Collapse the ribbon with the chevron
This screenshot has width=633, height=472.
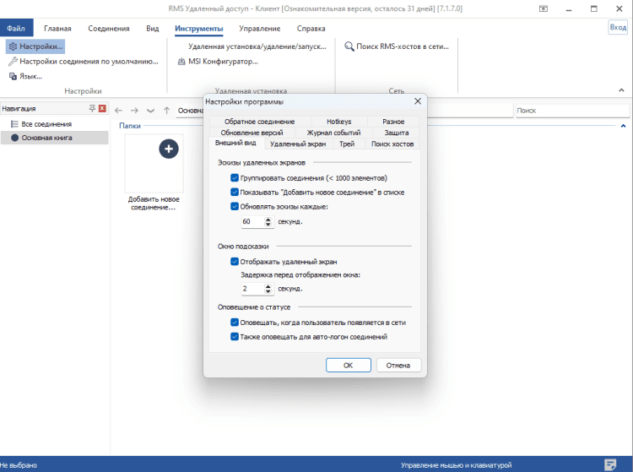pos(621,90)
